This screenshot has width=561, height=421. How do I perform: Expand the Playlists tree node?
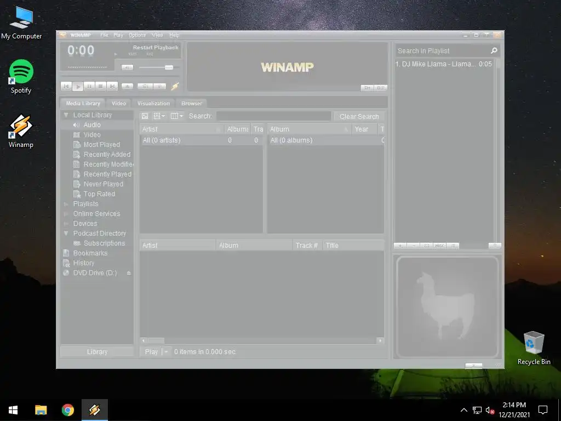click(x=66, y=204)
